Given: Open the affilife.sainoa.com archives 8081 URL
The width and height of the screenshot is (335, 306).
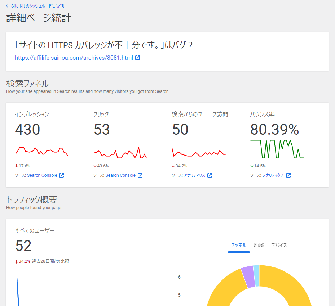Looking at the screenshot, I should pos(74,58).
